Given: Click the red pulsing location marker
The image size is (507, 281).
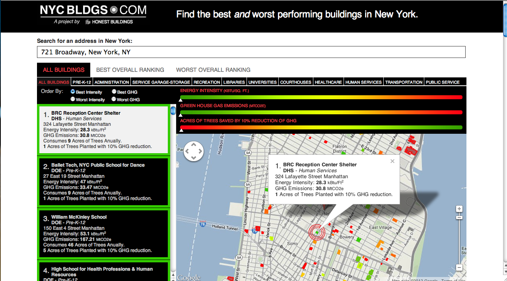Looking at the screenshot, I should (317, 232).
